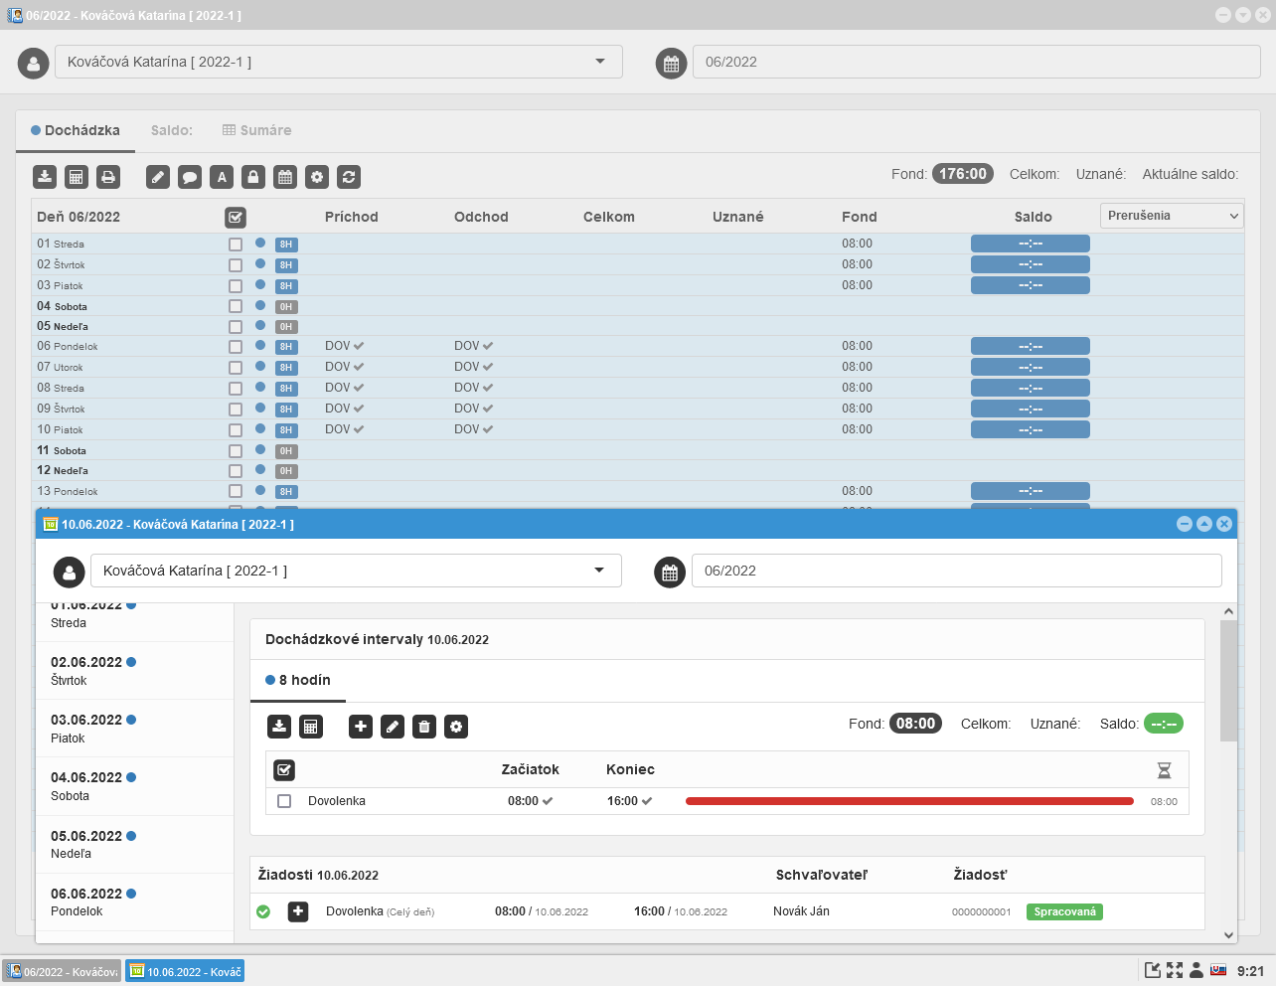Toggle the select-all checkbox in Deň header
Image resolution: width=1276 pixels, height=986 pixels.
236,217
